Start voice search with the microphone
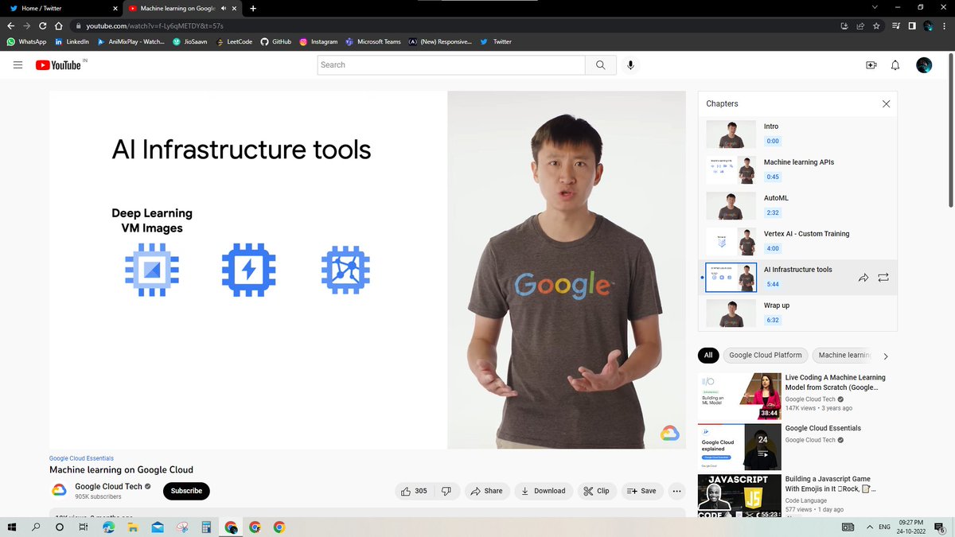Screen dimensions: 955x537 630,65
